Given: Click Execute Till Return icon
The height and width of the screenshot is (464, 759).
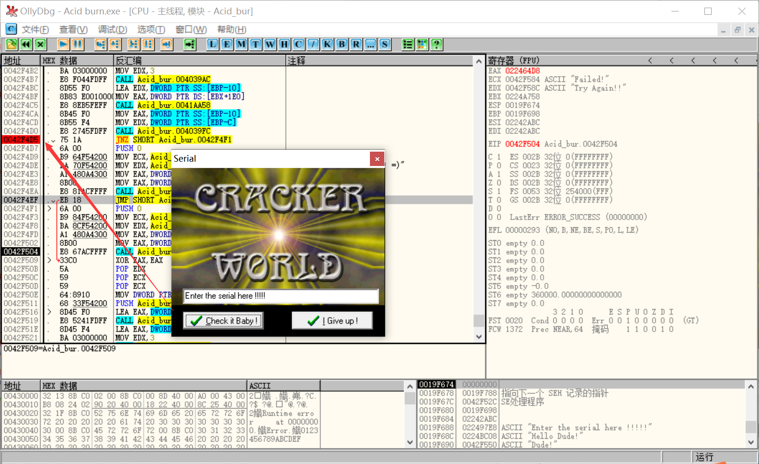Looking at the screenshot, I should (x=167, y=44).
